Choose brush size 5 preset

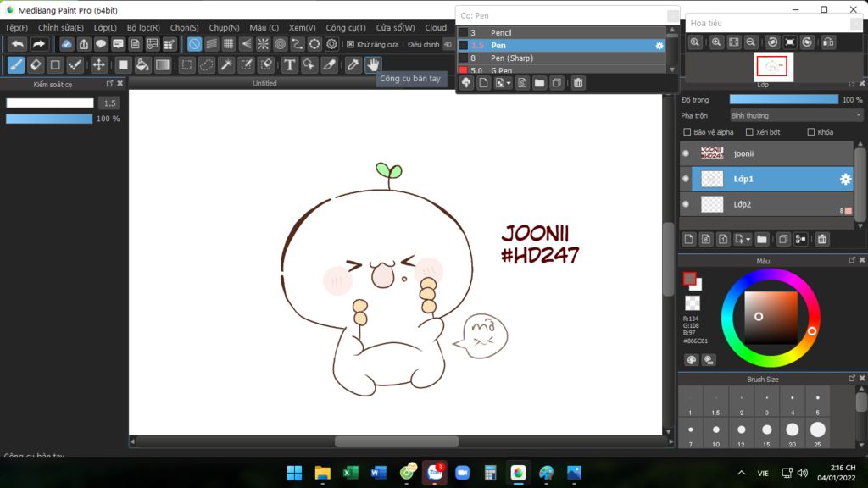click(818, 402)
